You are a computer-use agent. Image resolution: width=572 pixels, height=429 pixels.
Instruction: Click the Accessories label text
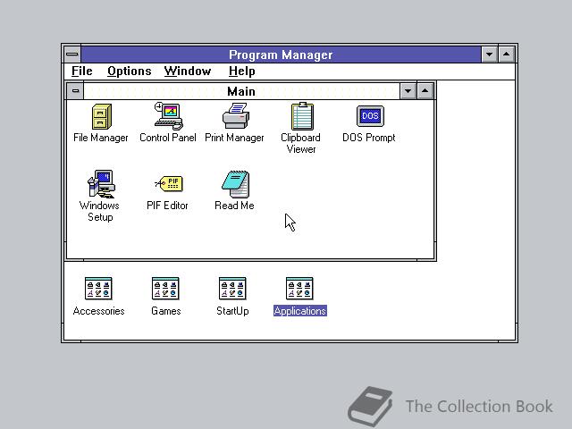point(98,311)
